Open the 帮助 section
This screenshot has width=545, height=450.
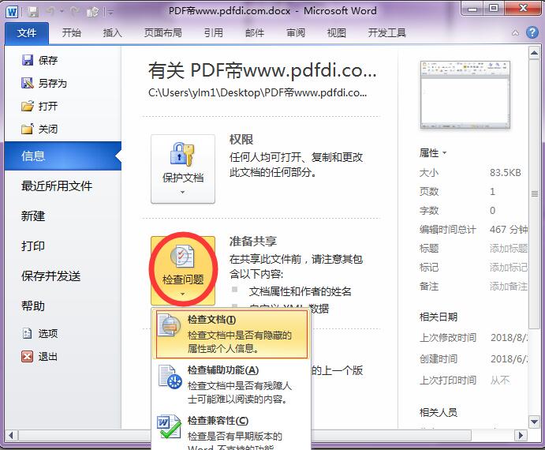pyautogui.click(x=33, y=306)
